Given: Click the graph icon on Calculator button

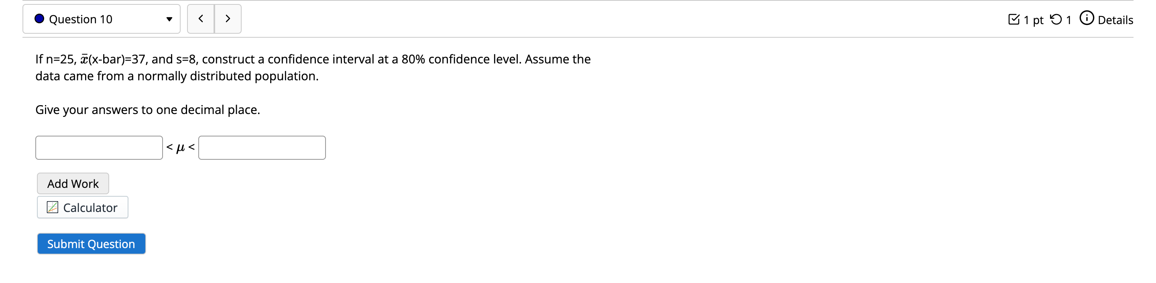Looking at the screenshot, I should click(x=52, y=207).
